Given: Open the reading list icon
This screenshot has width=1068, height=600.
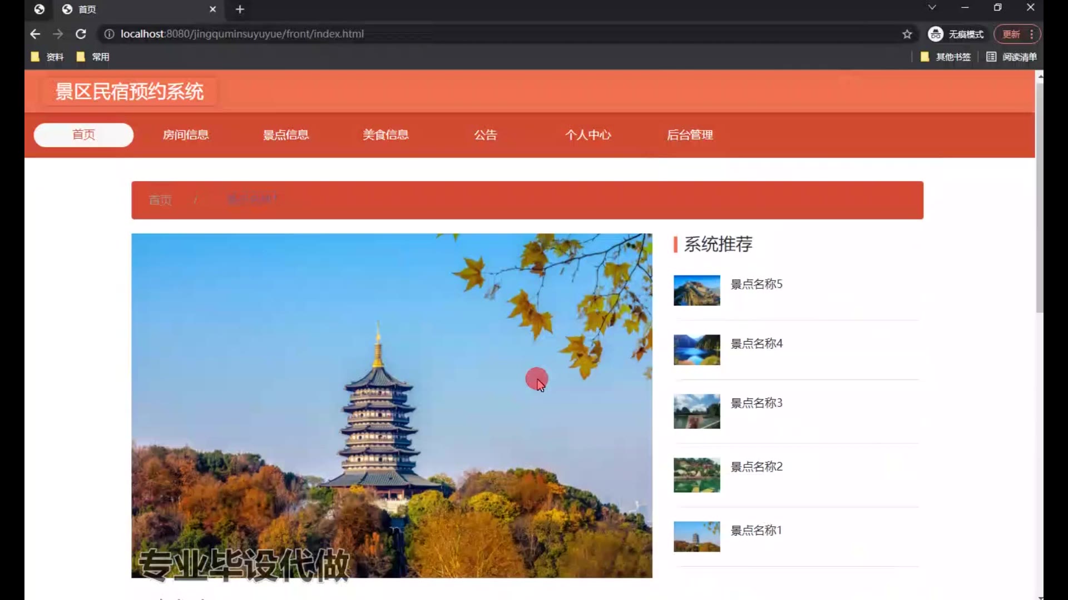Looking at the screenshot, I should [991, 57].
